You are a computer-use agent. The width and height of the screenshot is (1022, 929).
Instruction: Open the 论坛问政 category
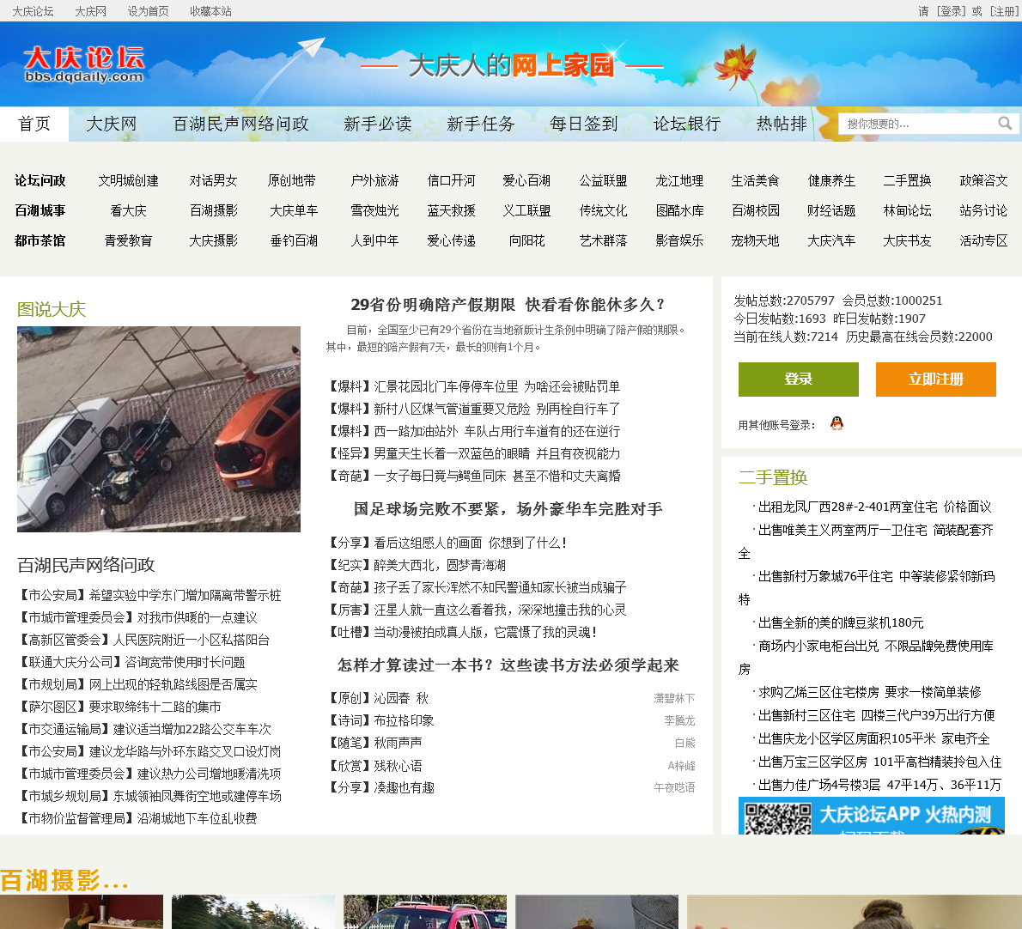40,180
